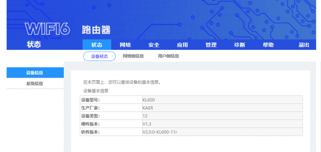Click the V1.3 hardware version cell
Screen dimensions: 321x152
click(x=222, y=124)
